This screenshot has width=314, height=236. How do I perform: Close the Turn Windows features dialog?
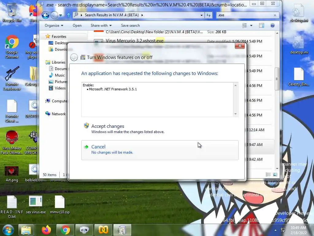[x=240, y=46]
